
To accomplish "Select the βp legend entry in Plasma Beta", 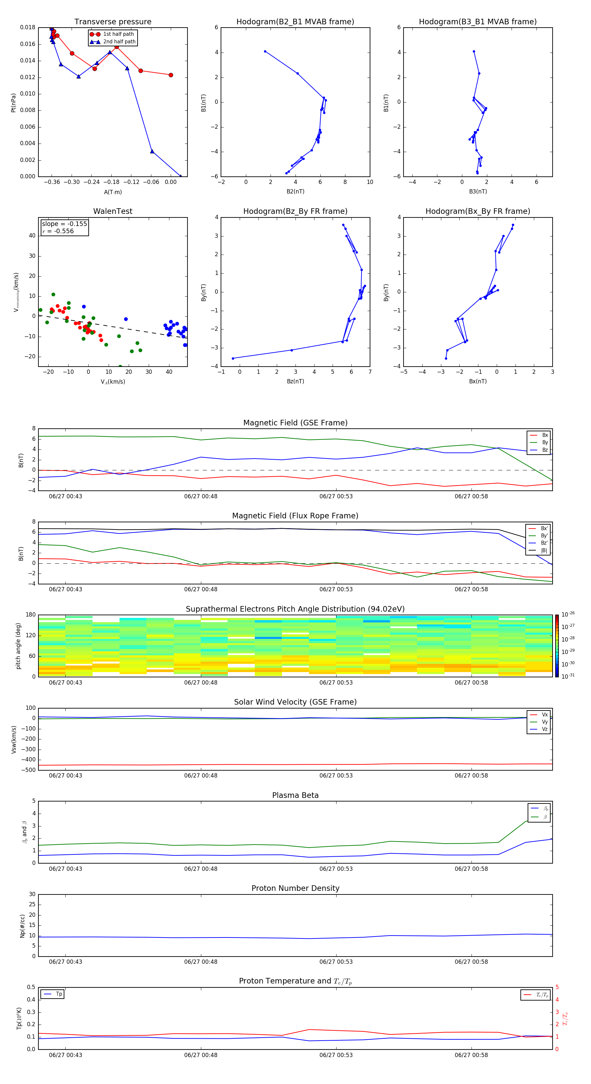I will point(539,808).
